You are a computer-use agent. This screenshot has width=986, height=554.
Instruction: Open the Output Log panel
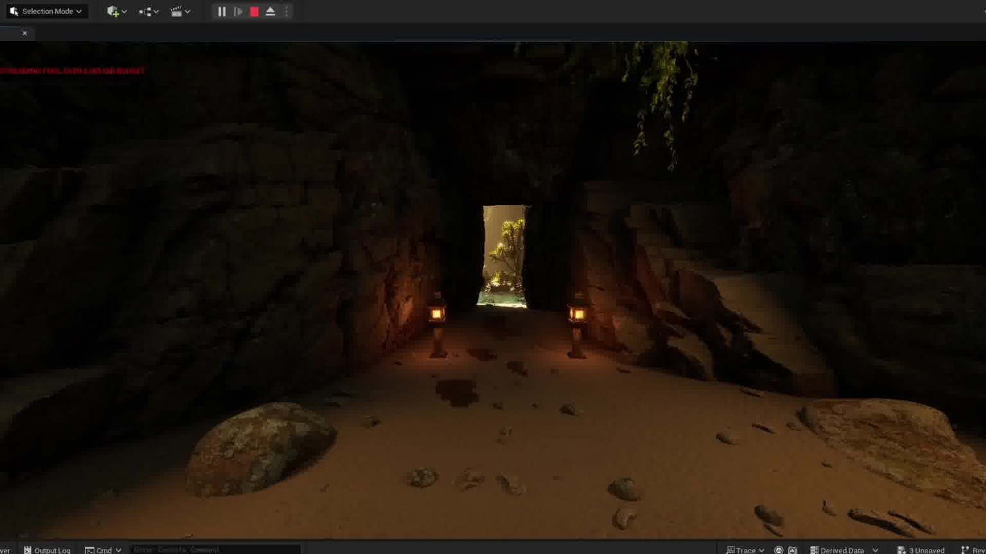[47, 550]
